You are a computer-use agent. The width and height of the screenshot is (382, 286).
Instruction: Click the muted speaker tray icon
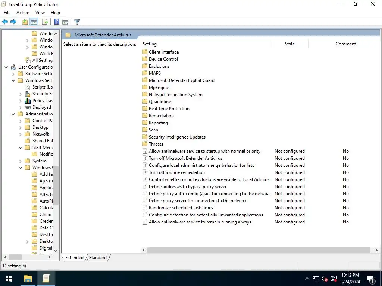325,279
